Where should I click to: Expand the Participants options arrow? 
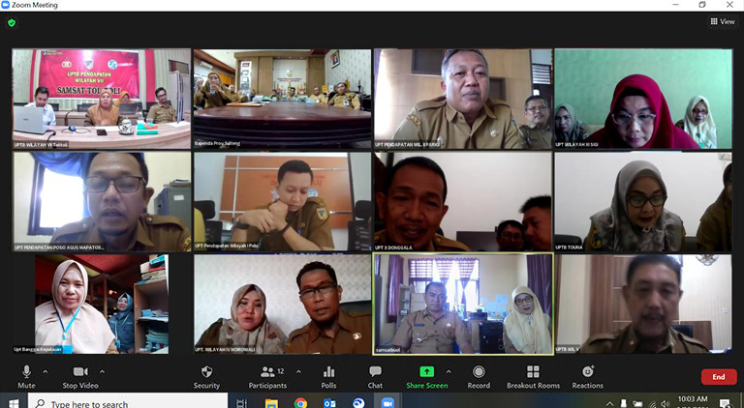pos(298,371)
